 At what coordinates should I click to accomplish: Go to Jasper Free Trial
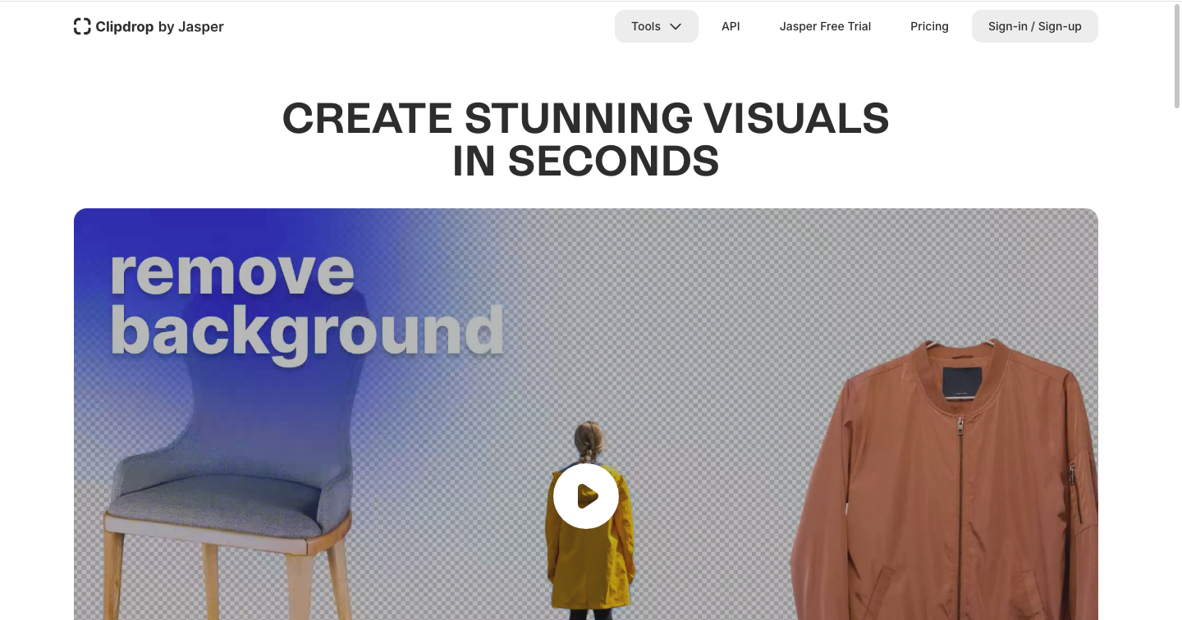pyautogui.click(x=825, y=26)
